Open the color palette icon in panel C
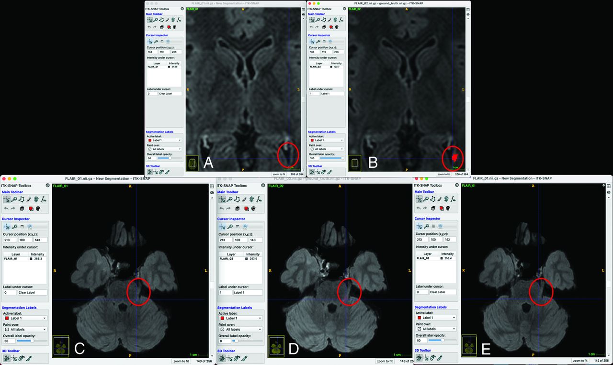 pos(37,209)
